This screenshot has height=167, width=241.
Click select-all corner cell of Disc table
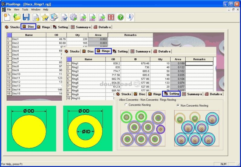(x=9, y=35)
